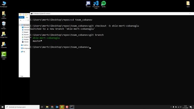Open Task View on taskbar
This screenshot has width=194, height=109.
[x=42, y=107]
